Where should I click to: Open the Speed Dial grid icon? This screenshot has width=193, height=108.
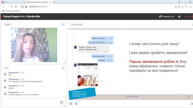tap(16, 7)
